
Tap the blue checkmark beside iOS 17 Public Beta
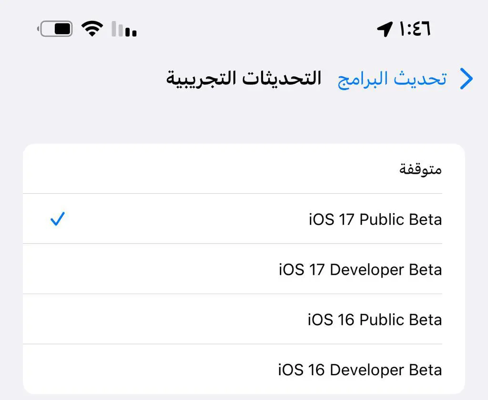tap(58, 219)
